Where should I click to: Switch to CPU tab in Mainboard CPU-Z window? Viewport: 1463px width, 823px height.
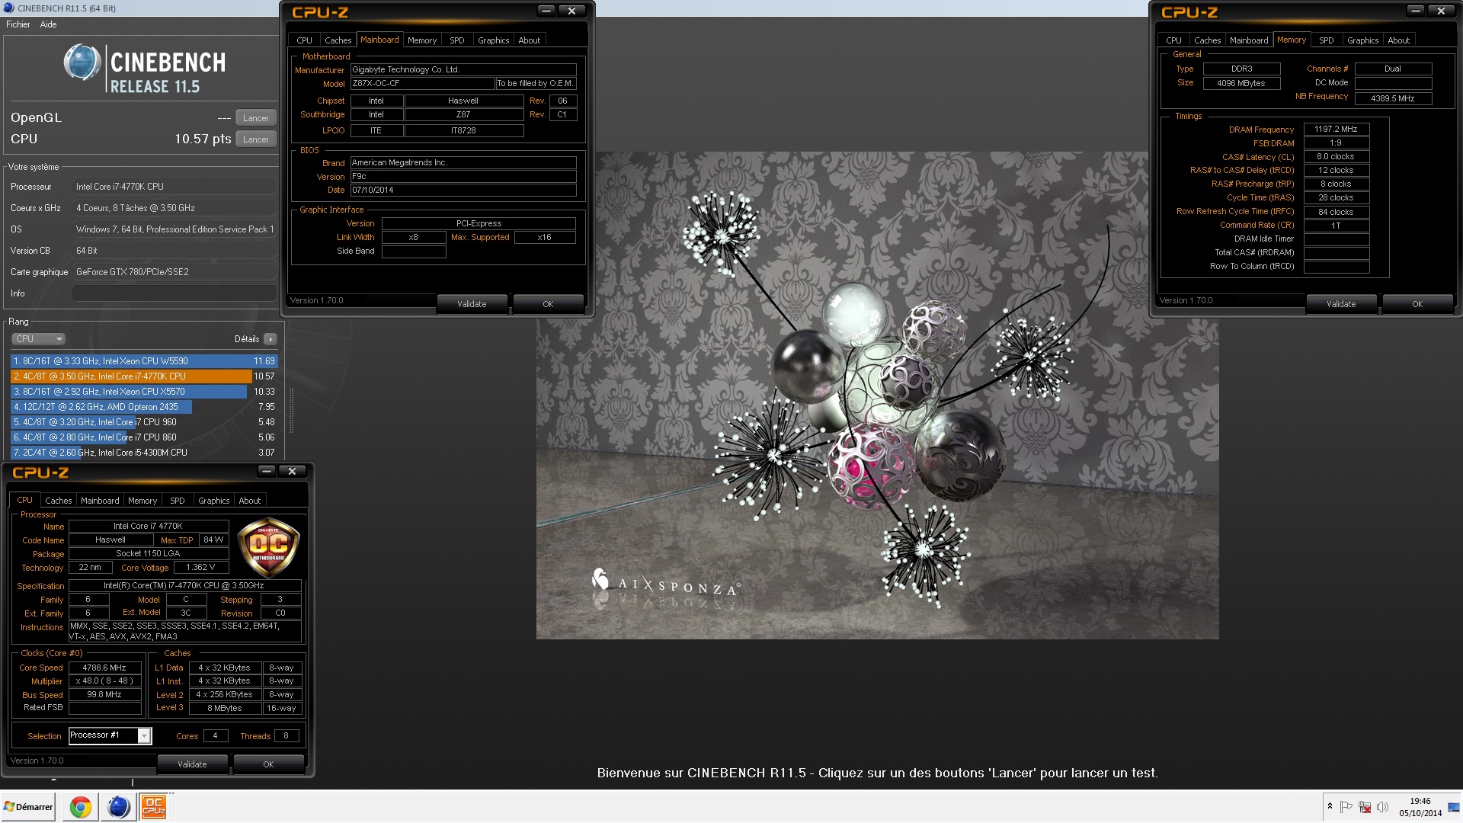[304, 40]
